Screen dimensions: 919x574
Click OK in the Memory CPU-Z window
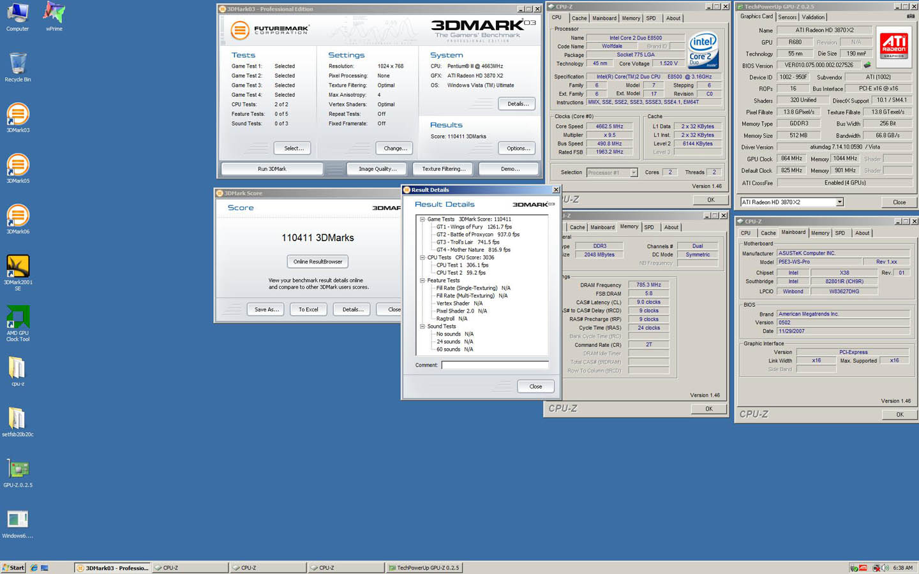[708, 409]
